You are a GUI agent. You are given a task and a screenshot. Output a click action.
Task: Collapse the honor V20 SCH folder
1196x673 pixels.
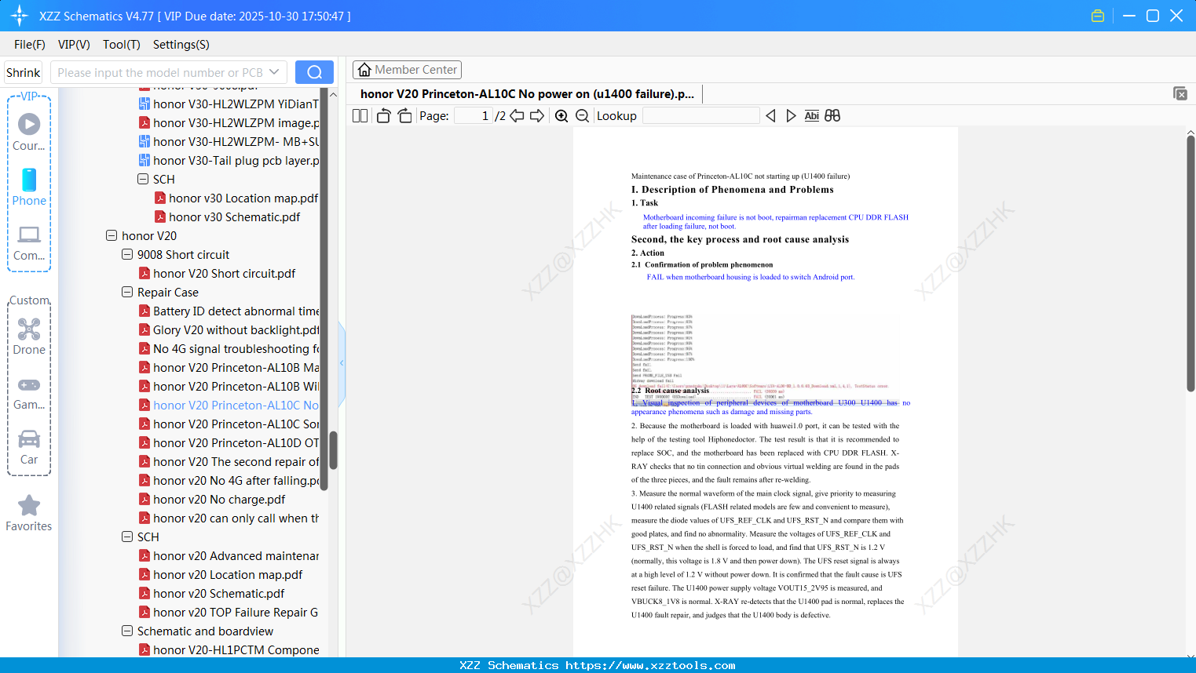tap(127, 537)
